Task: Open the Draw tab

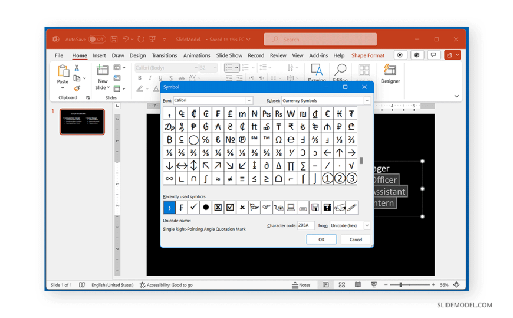Action: [x=118, y=55]
